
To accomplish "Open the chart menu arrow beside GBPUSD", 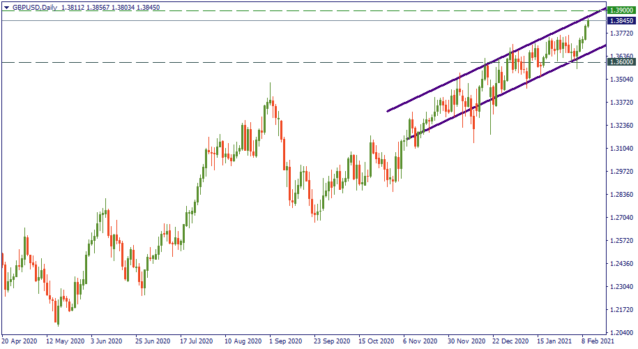I will tap(6, 6).
